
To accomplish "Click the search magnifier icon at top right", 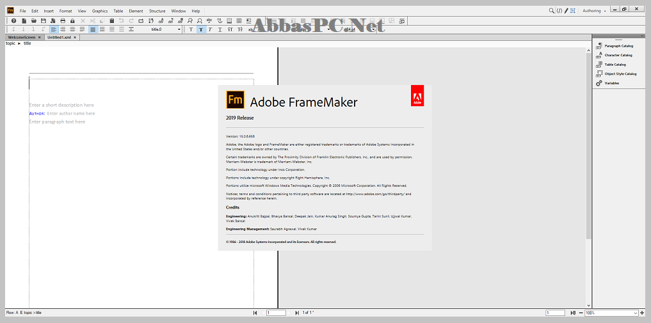I will coord(551,11).
